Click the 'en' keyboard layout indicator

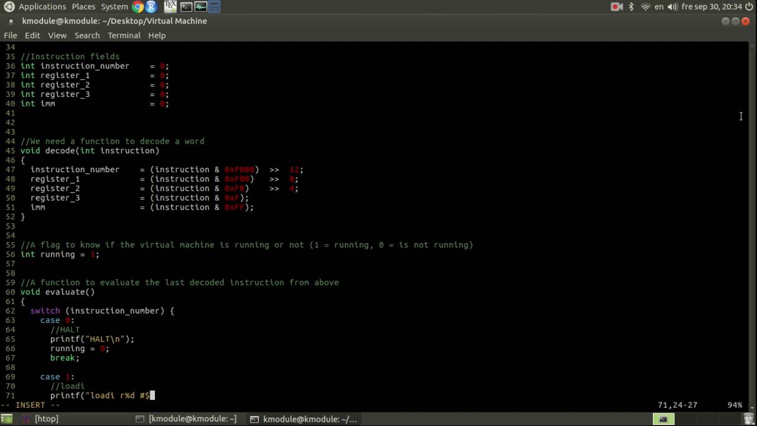point(659,7)
